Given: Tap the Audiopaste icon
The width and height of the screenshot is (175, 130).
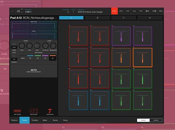Looking at the screenshot, I should pos(50,111).
